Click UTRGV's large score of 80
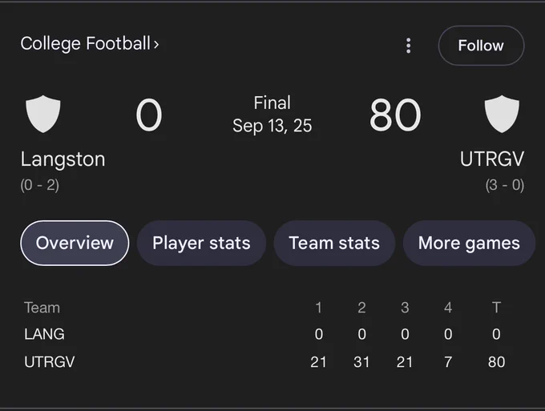Viewport: 545px width, 411px height. (395, 115)
